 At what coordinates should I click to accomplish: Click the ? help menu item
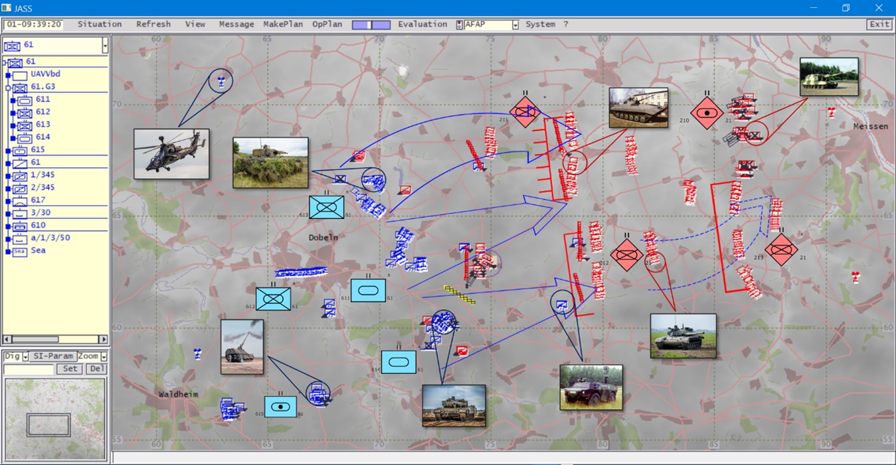[x=566, y=24]
